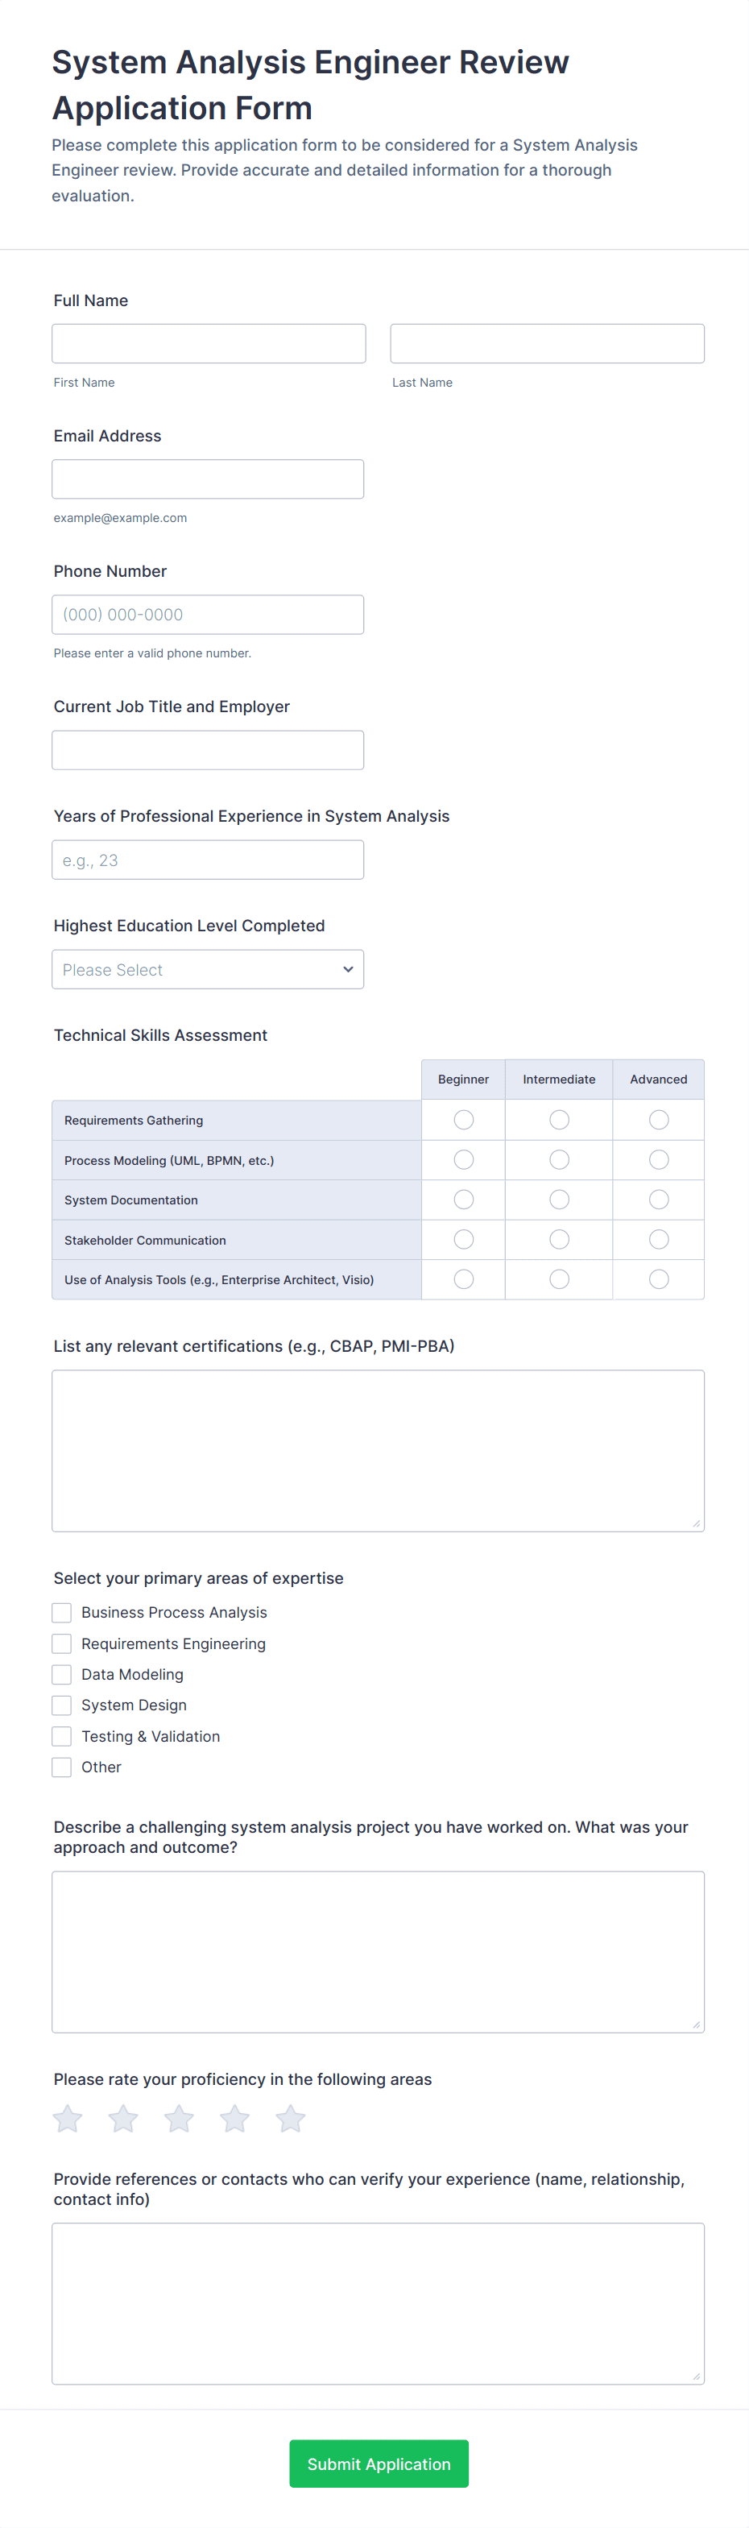The width and height of the screenshot is (749, 2528).
Task: Enable the Testing & Validation option
Action: click(x=62, y=1736)
